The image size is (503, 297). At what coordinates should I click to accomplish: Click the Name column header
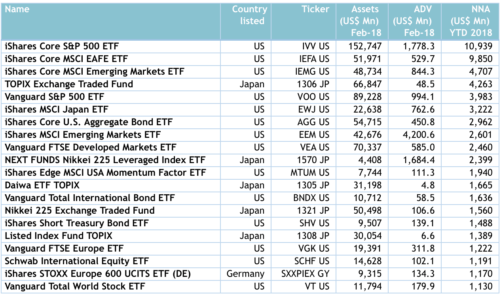(17, 9)
